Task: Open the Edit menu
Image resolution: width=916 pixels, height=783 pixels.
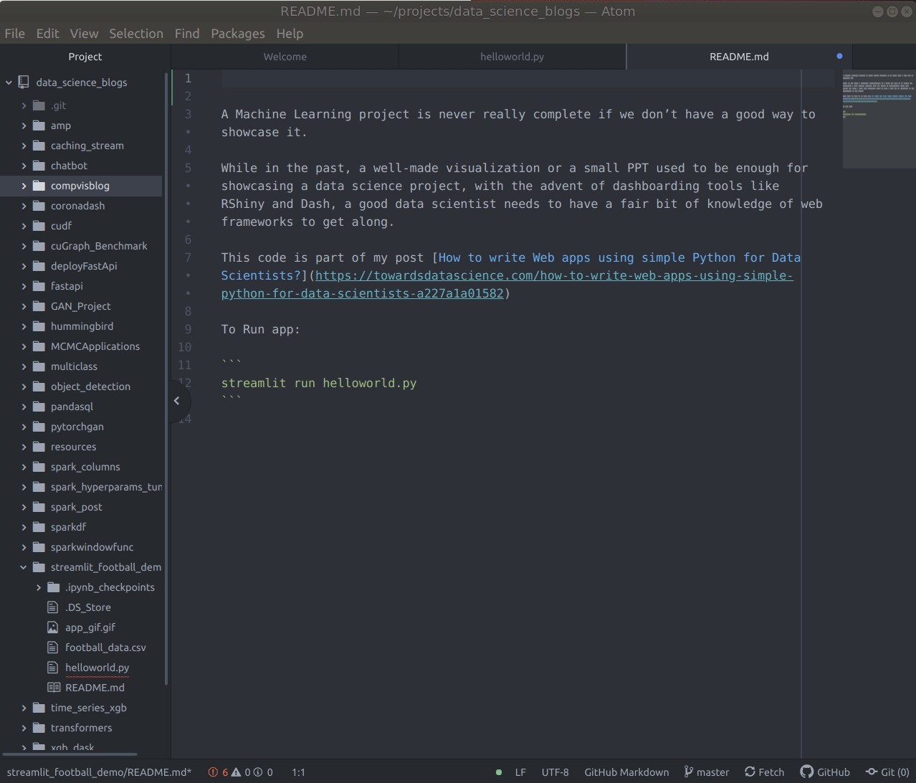Action: (x=47, y=34)
